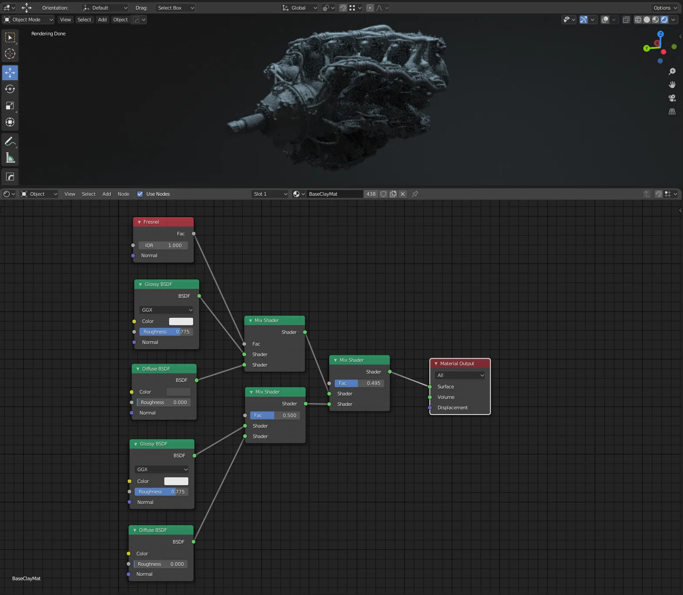Viewport: 683px width, 595px height.
Task: Click the BaseClayMat material name field
Action: click(334, 194)
